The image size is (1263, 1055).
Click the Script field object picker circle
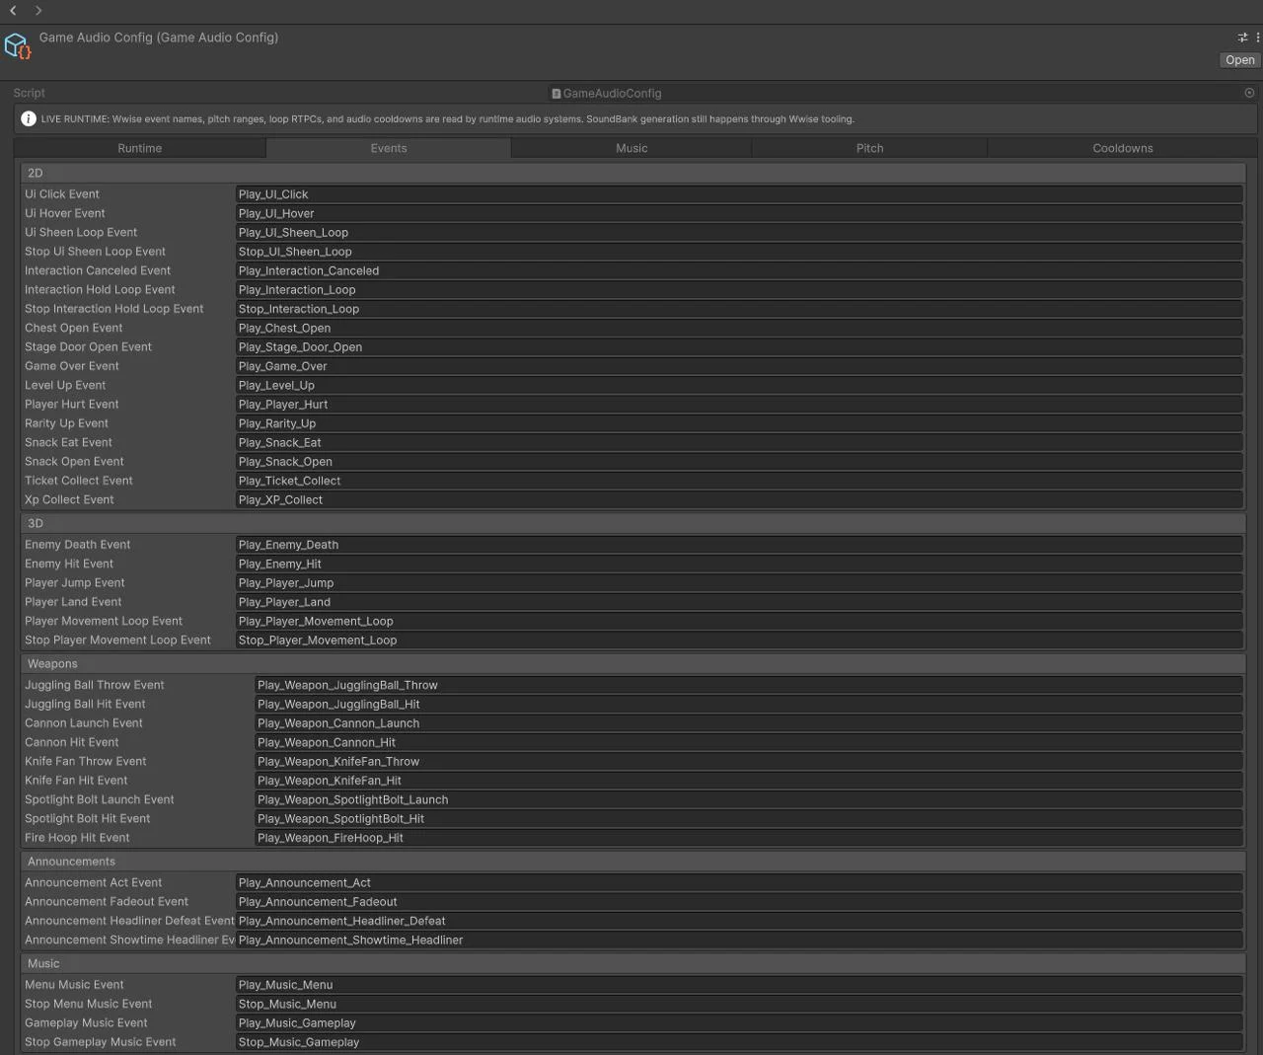click(1249, 93)
